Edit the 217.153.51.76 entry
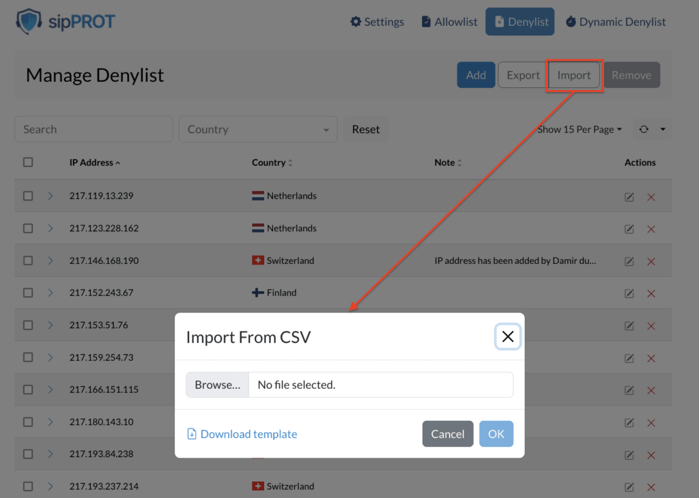The height and width of the screenshot is (498, 699). (629, 326)
